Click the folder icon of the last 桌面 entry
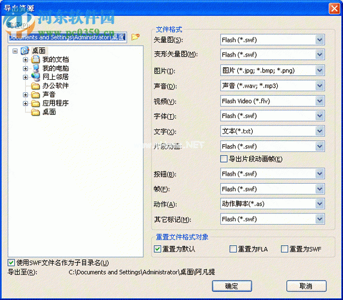 pyautogui.click(x=35, y=112)
